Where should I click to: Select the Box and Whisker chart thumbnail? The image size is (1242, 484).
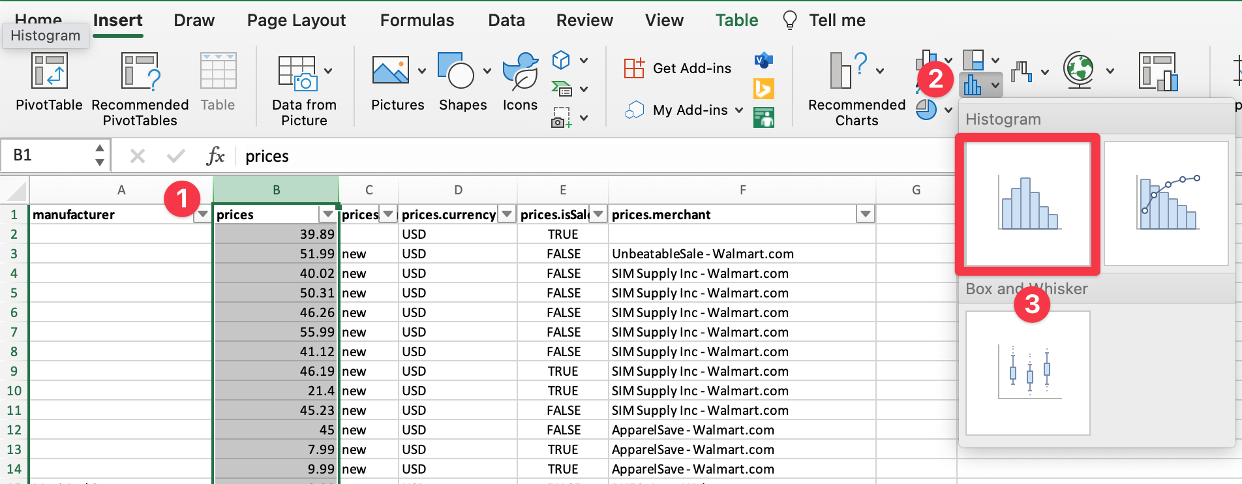tap(1027, 372)
